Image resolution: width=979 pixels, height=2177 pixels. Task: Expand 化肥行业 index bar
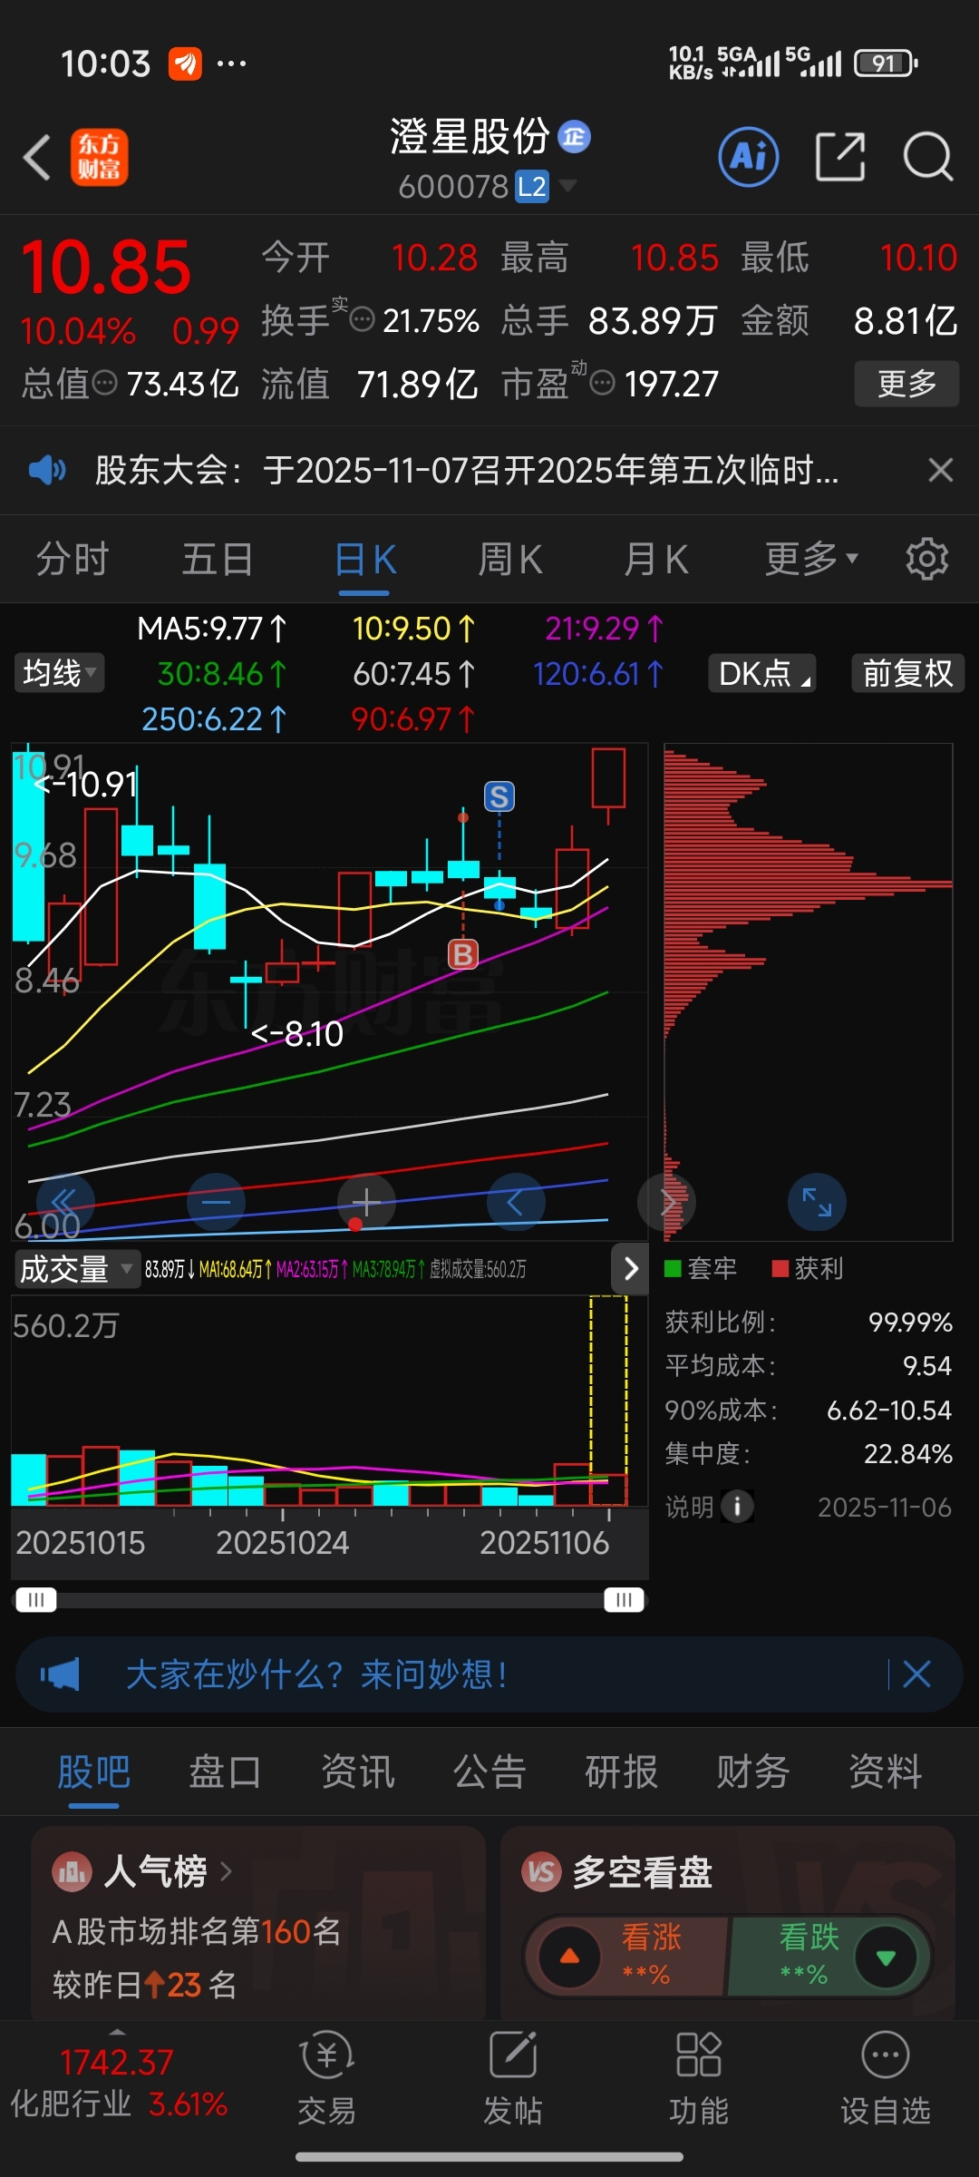[x=118, y=2081]
